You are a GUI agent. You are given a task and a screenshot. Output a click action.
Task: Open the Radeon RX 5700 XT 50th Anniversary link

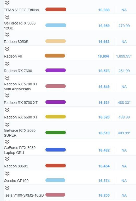pyautogui.click(x=21, y=86)
